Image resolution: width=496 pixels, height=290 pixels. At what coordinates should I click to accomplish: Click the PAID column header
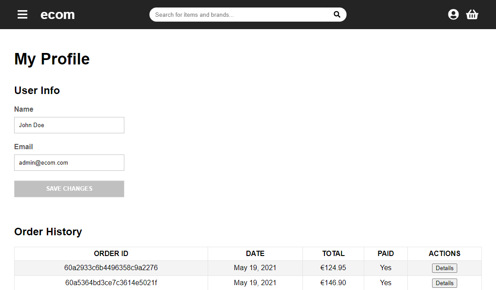[386, 254]
